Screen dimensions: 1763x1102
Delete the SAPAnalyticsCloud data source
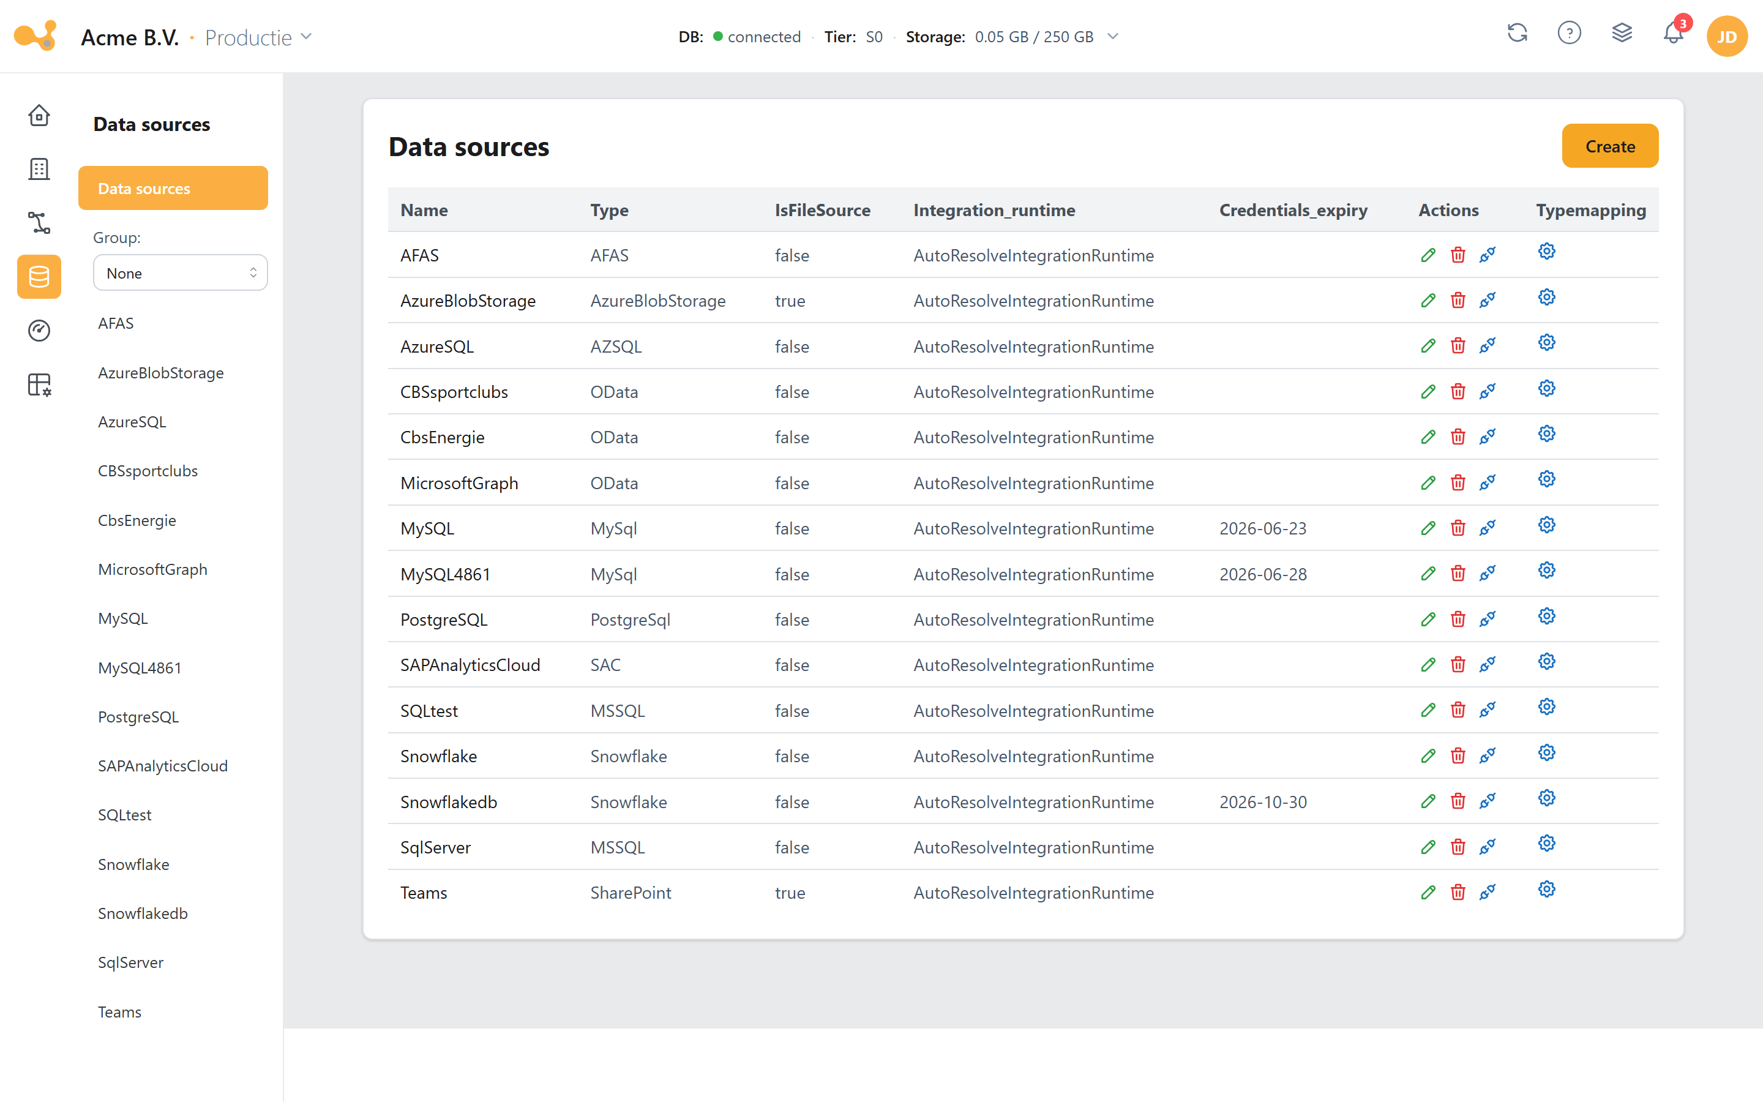point(1458,665)
